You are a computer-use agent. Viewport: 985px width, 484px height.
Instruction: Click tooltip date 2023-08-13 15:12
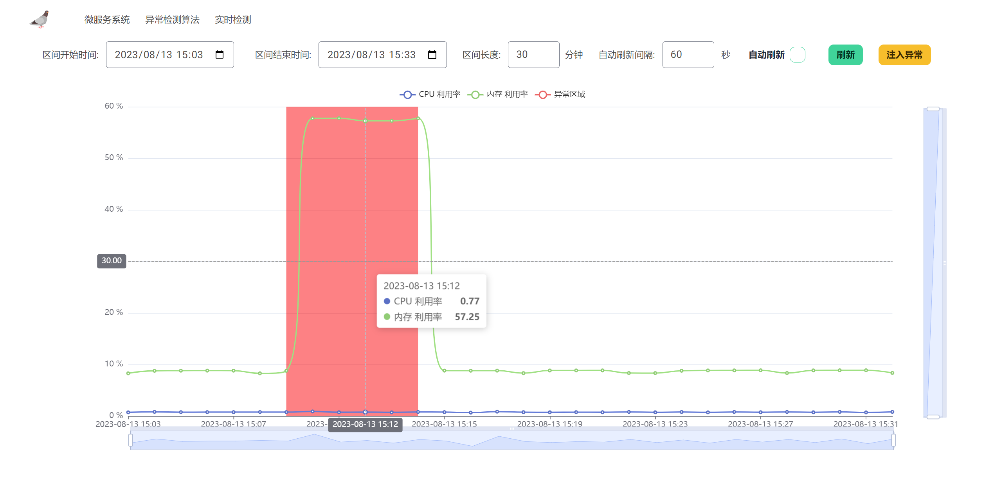[421, 286]
